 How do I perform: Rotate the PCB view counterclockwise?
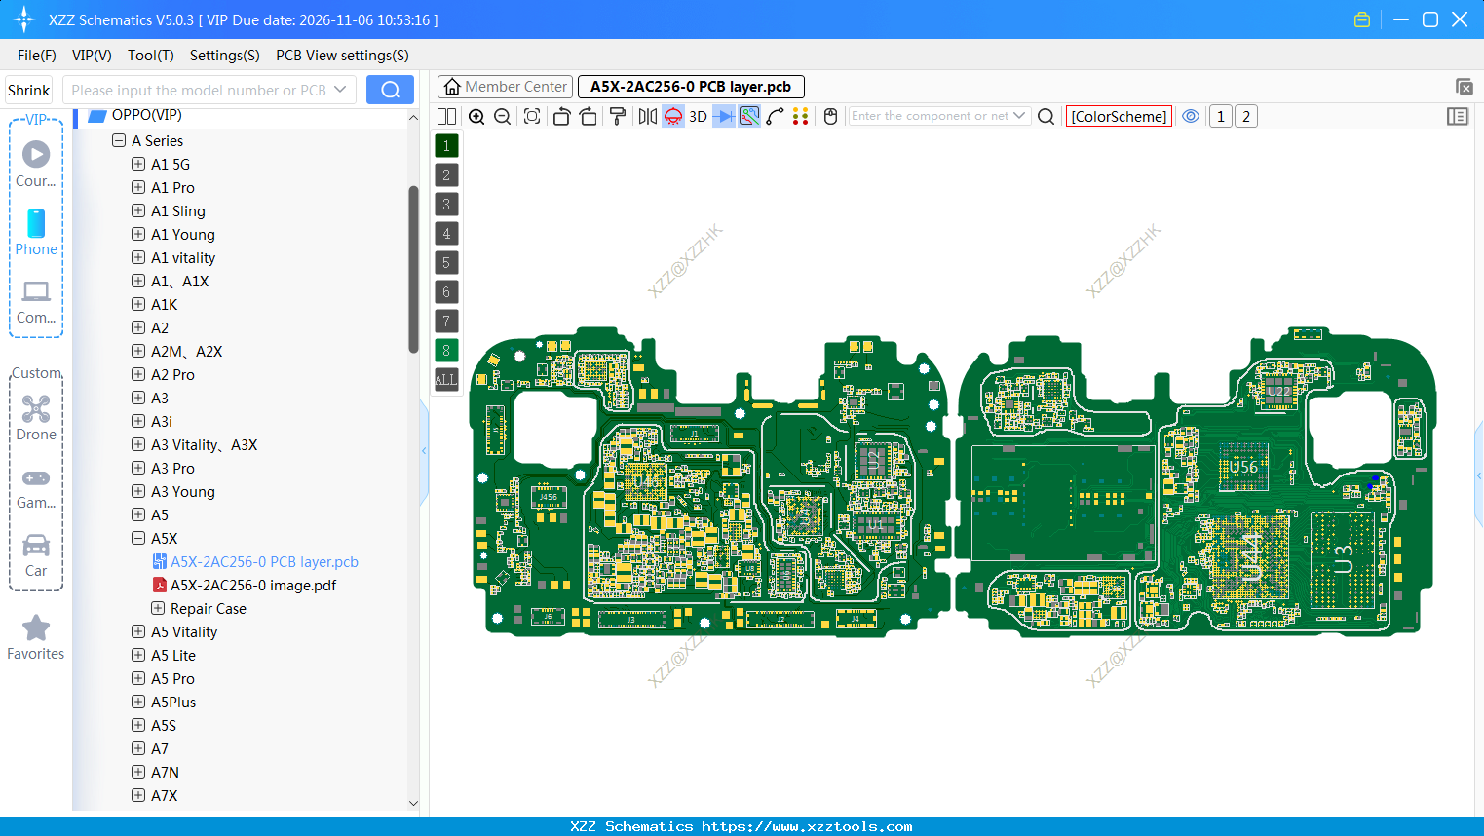561,116
